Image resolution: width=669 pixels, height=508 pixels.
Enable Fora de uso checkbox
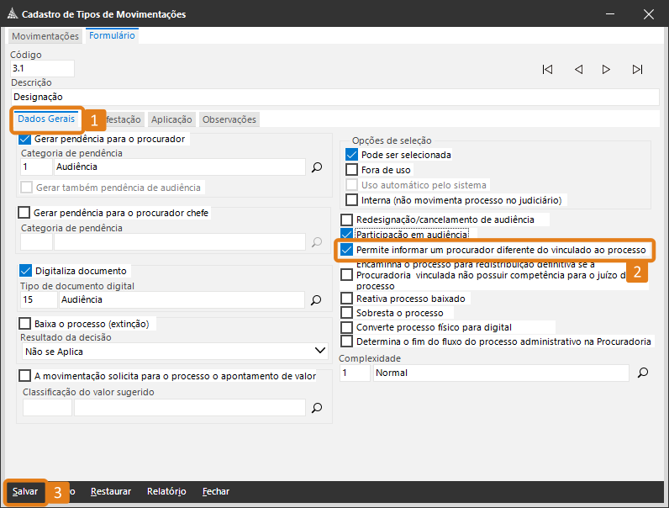point(352,170)
